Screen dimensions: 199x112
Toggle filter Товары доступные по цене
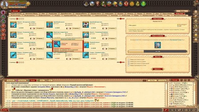(129, 59)
